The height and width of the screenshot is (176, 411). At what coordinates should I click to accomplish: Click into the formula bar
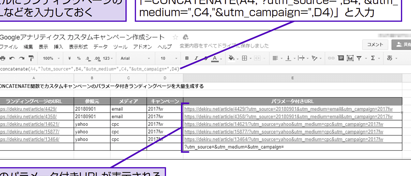205,69
